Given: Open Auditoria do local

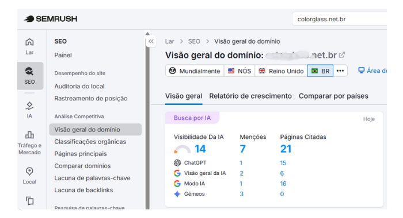Looking at the screenshot, I should [x=79, y=86].
